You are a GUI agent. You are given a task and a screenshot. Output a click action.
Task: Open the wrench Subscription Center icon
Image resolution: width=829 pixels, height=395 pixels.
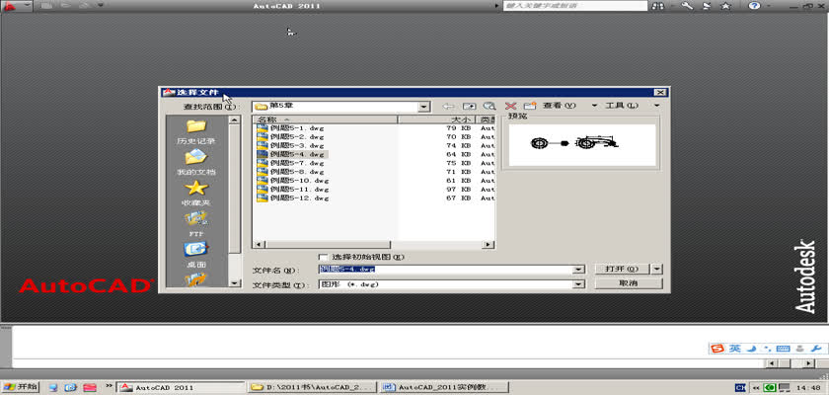(687, 6)
